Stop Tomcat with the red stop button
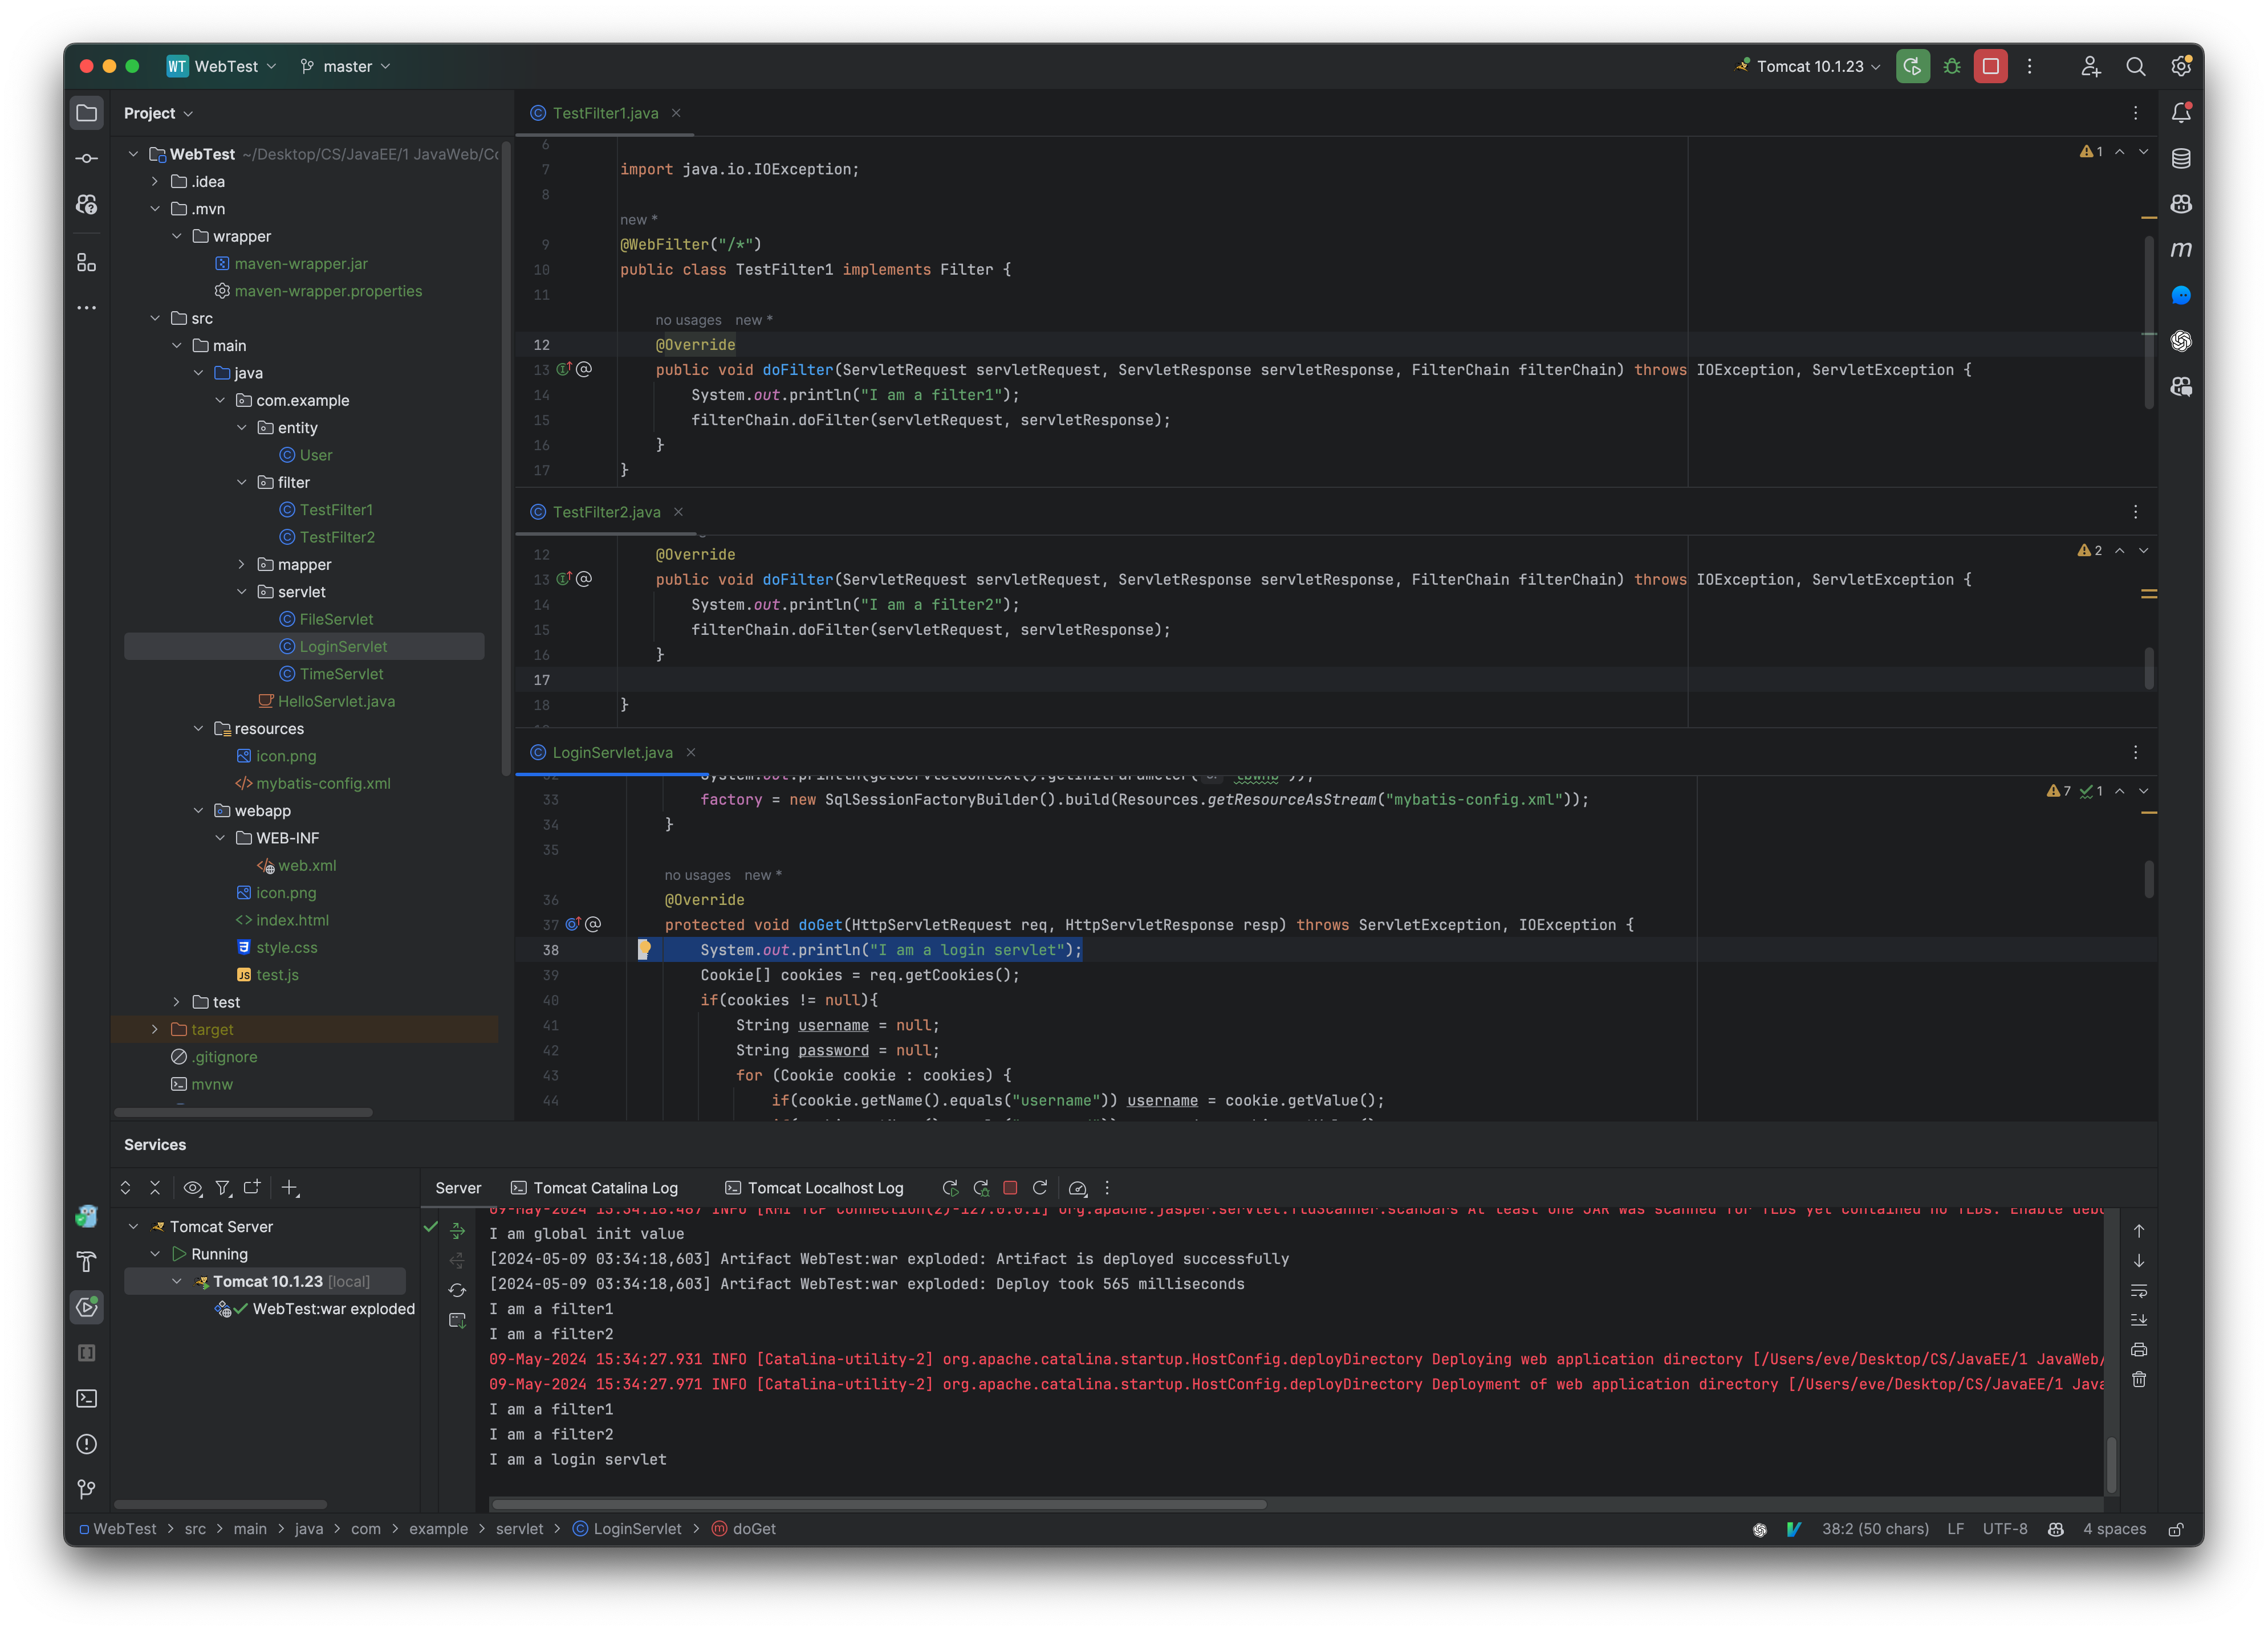Screen dimensions: 2268x1631 1990,66
